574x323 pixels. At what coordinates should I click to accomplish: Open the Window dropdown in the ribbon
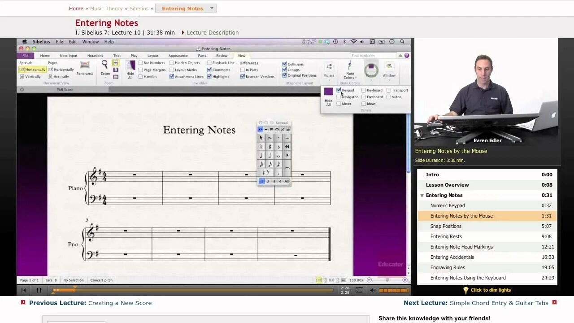point(389,71)
